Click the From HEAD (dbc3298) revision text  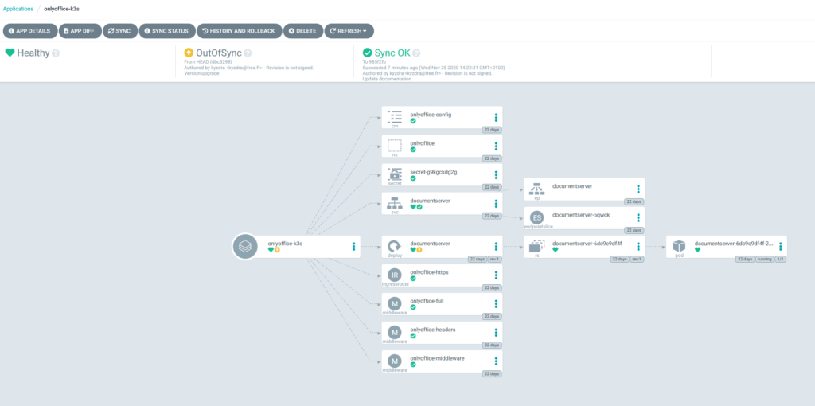[x=209, y=62]
